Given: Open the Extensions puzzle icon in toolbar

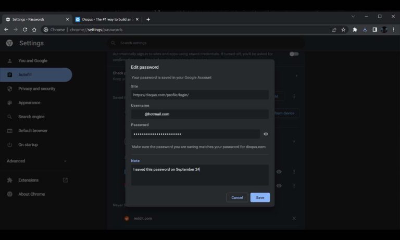Looking at the screenshot, I should [355, 30].
